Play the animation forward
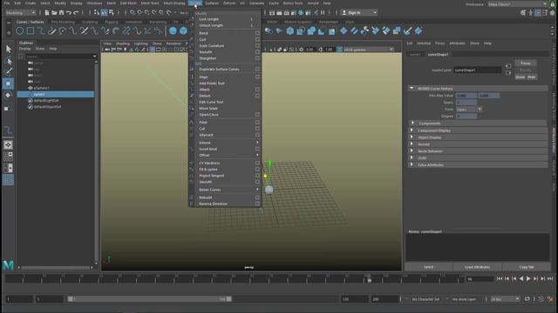Viewport: 558px width, 313px height. pyautogui.click(x=528, y=279)
